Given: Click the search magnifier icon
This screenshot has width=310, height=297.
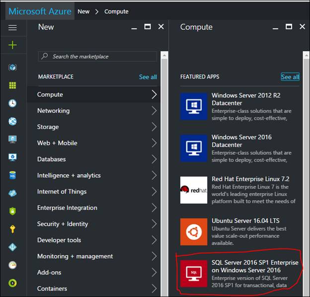Looking at the screenshot, I should tap(45, 56).
